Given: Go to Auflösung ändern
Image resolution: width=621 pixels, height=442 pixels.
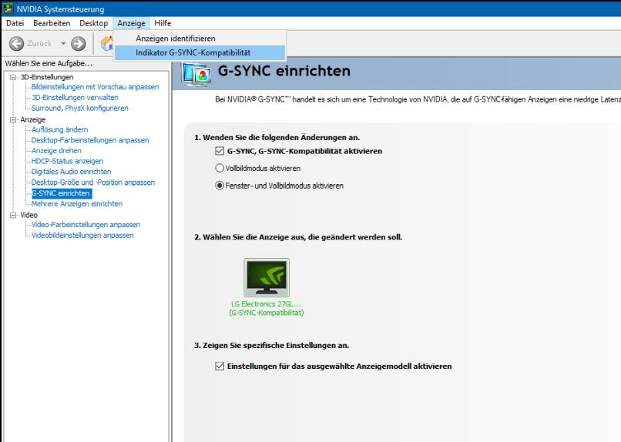Looking at the screenshot, I should pos(60,129).
